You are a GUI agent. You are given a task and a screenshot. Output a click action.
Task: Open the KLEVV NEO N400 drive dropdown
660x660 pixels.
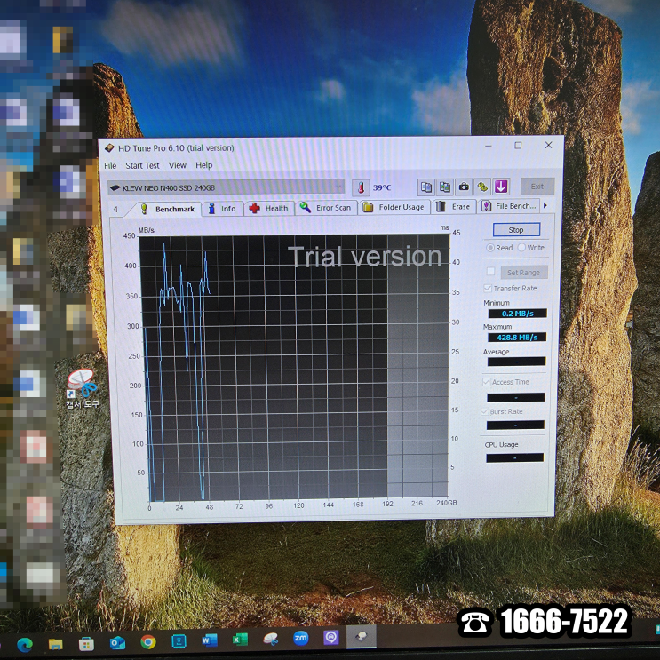click(226, 187)
